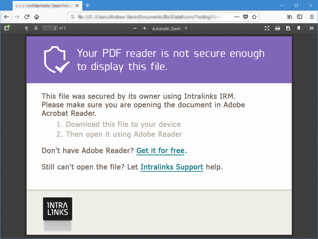Download the PDF file
Screen dimensions: 318x239
coord(288,28)
